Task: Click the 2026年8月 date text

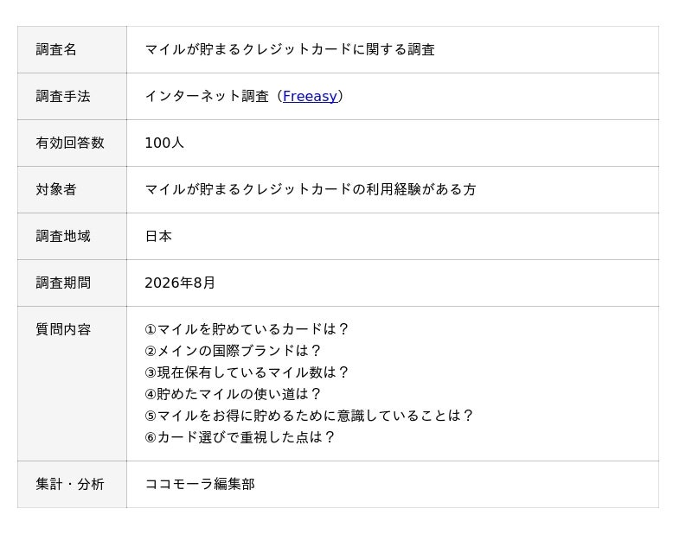Action: point(180,283)
